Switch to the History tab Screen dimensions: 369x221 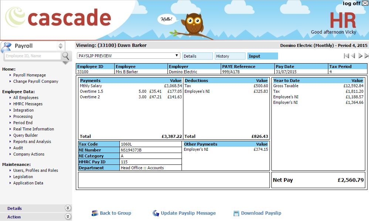pyautogui.click(x=230, y=56)
